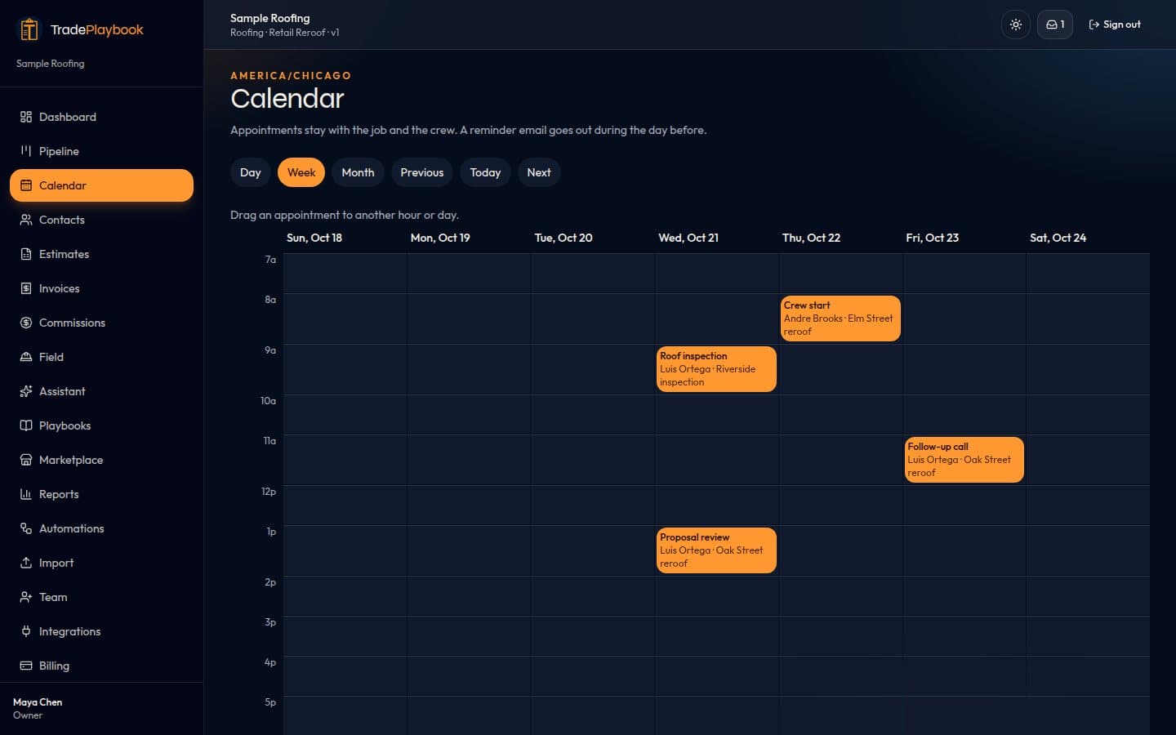The image size is (1176, 735).
Task: Go to Commissions via its dollar icon
Action: [26, 323]
